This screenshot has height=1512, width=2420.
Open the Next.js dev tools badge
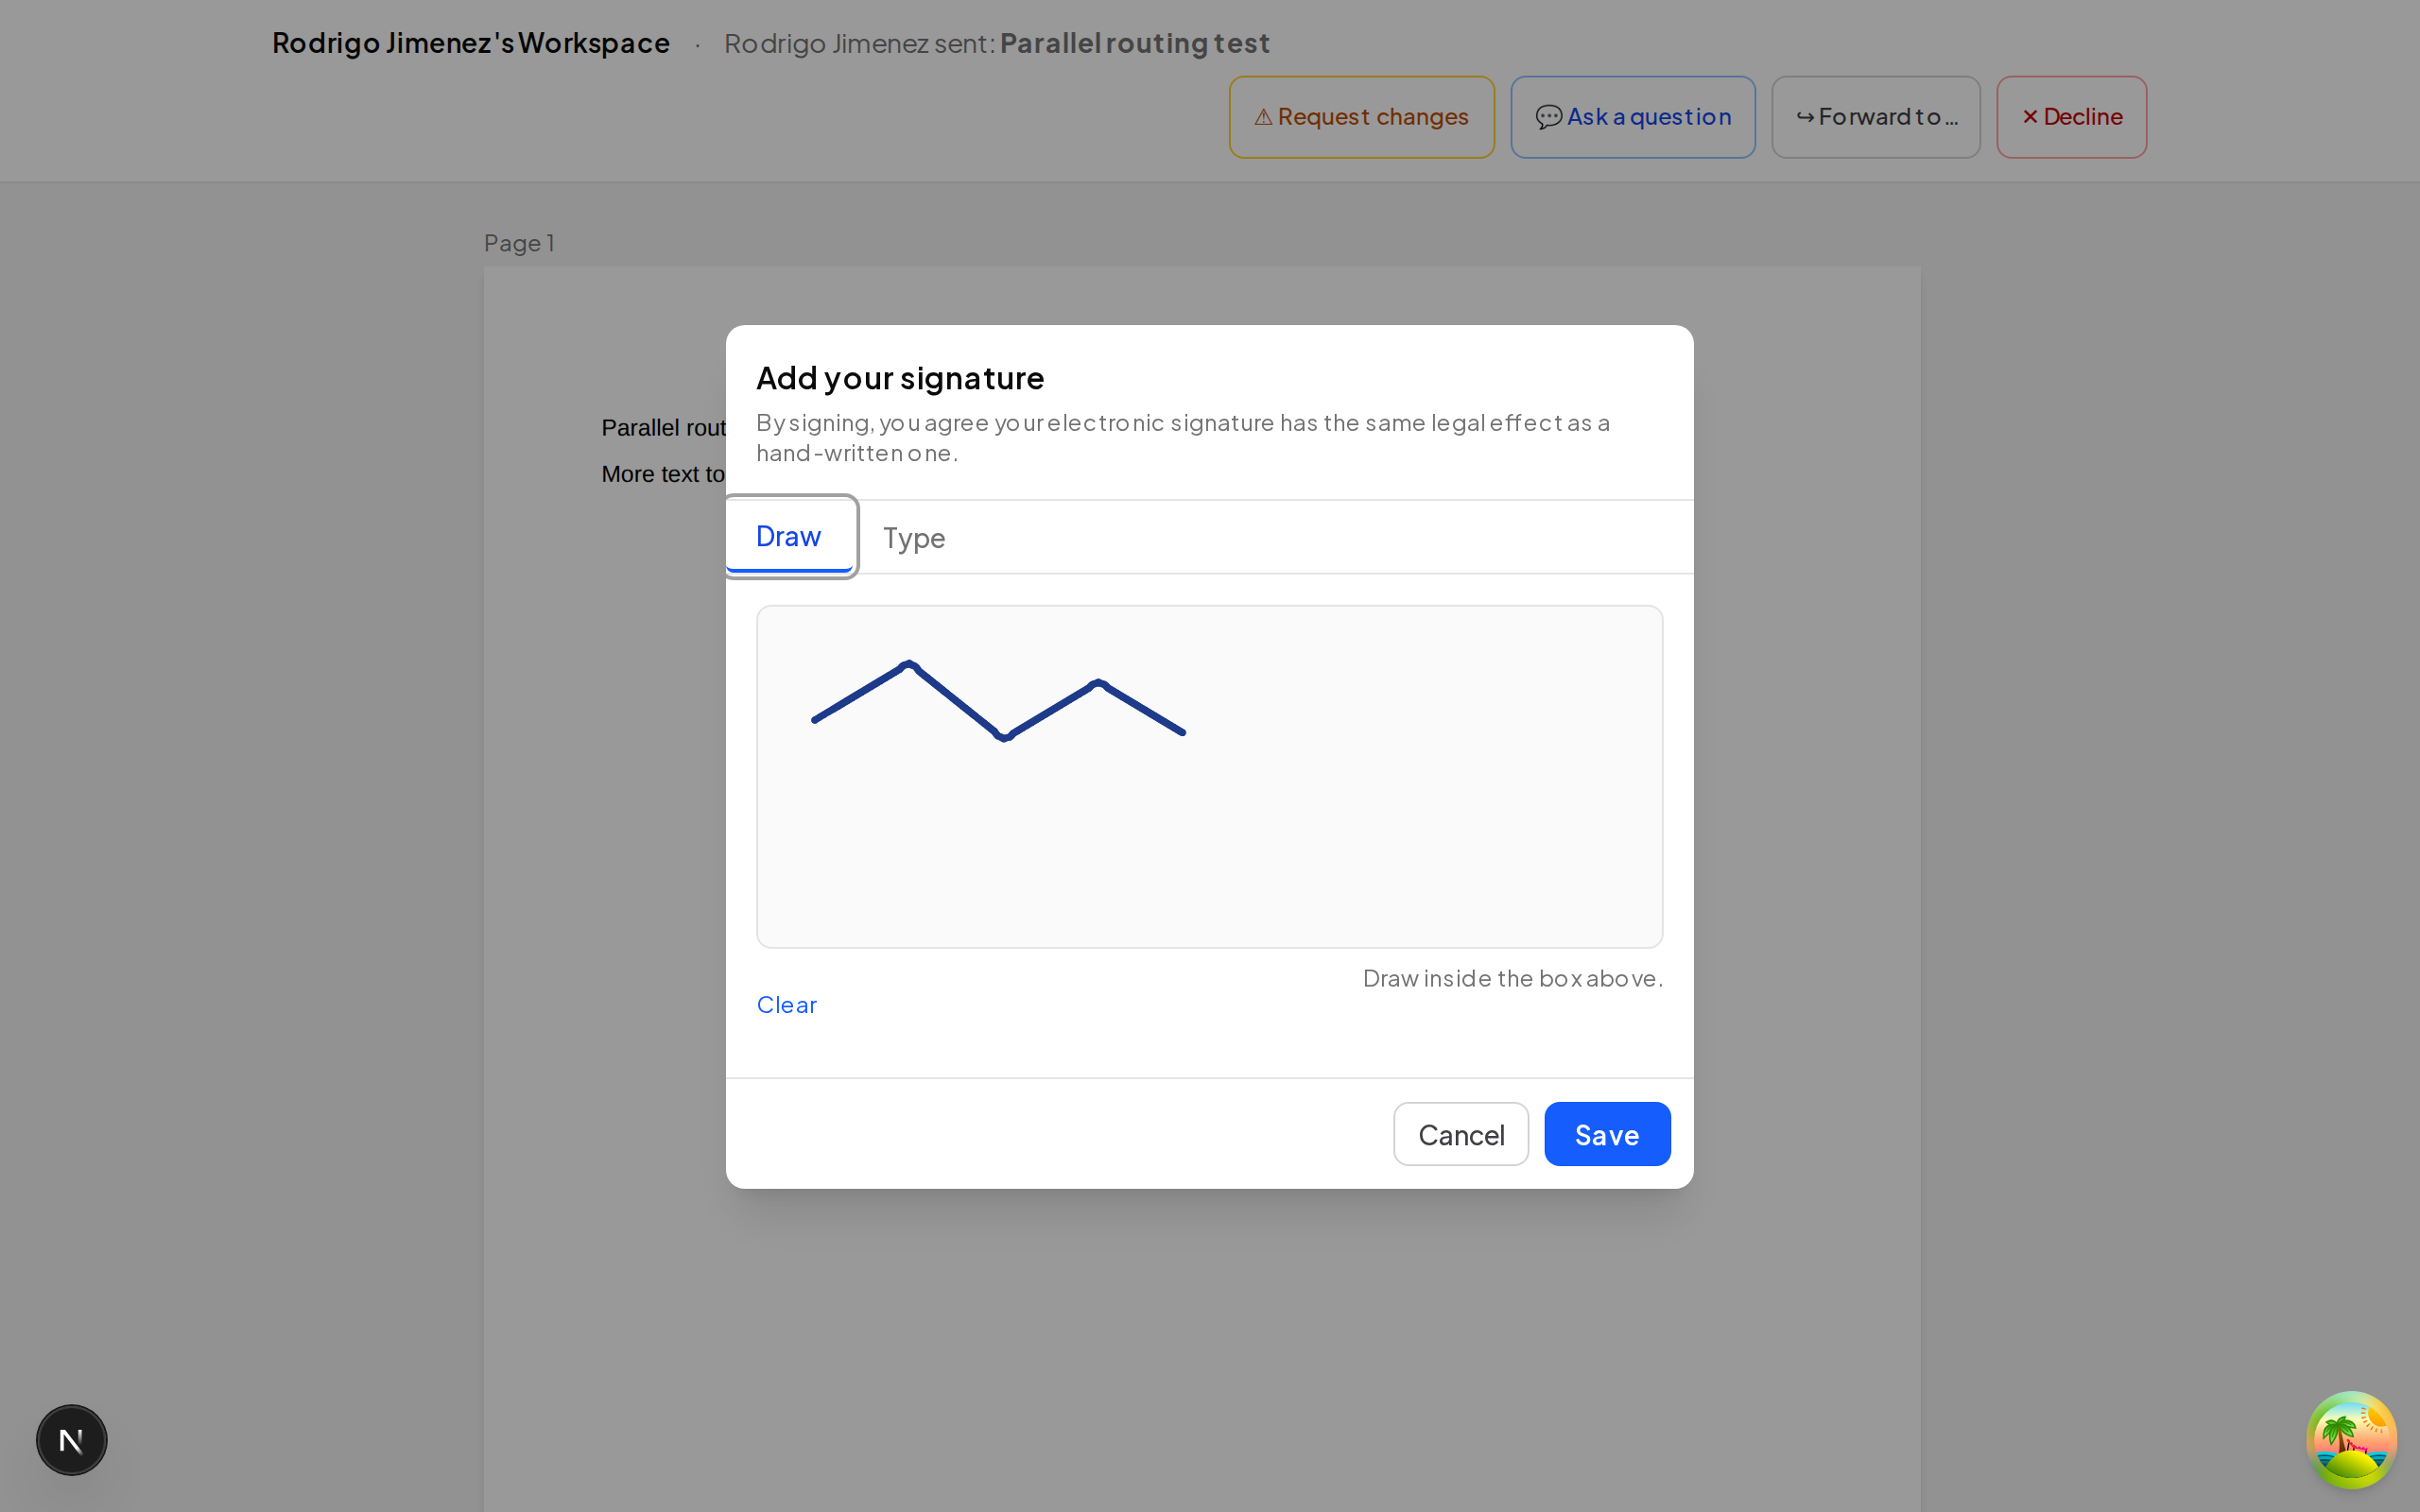tap(71, 1440)
